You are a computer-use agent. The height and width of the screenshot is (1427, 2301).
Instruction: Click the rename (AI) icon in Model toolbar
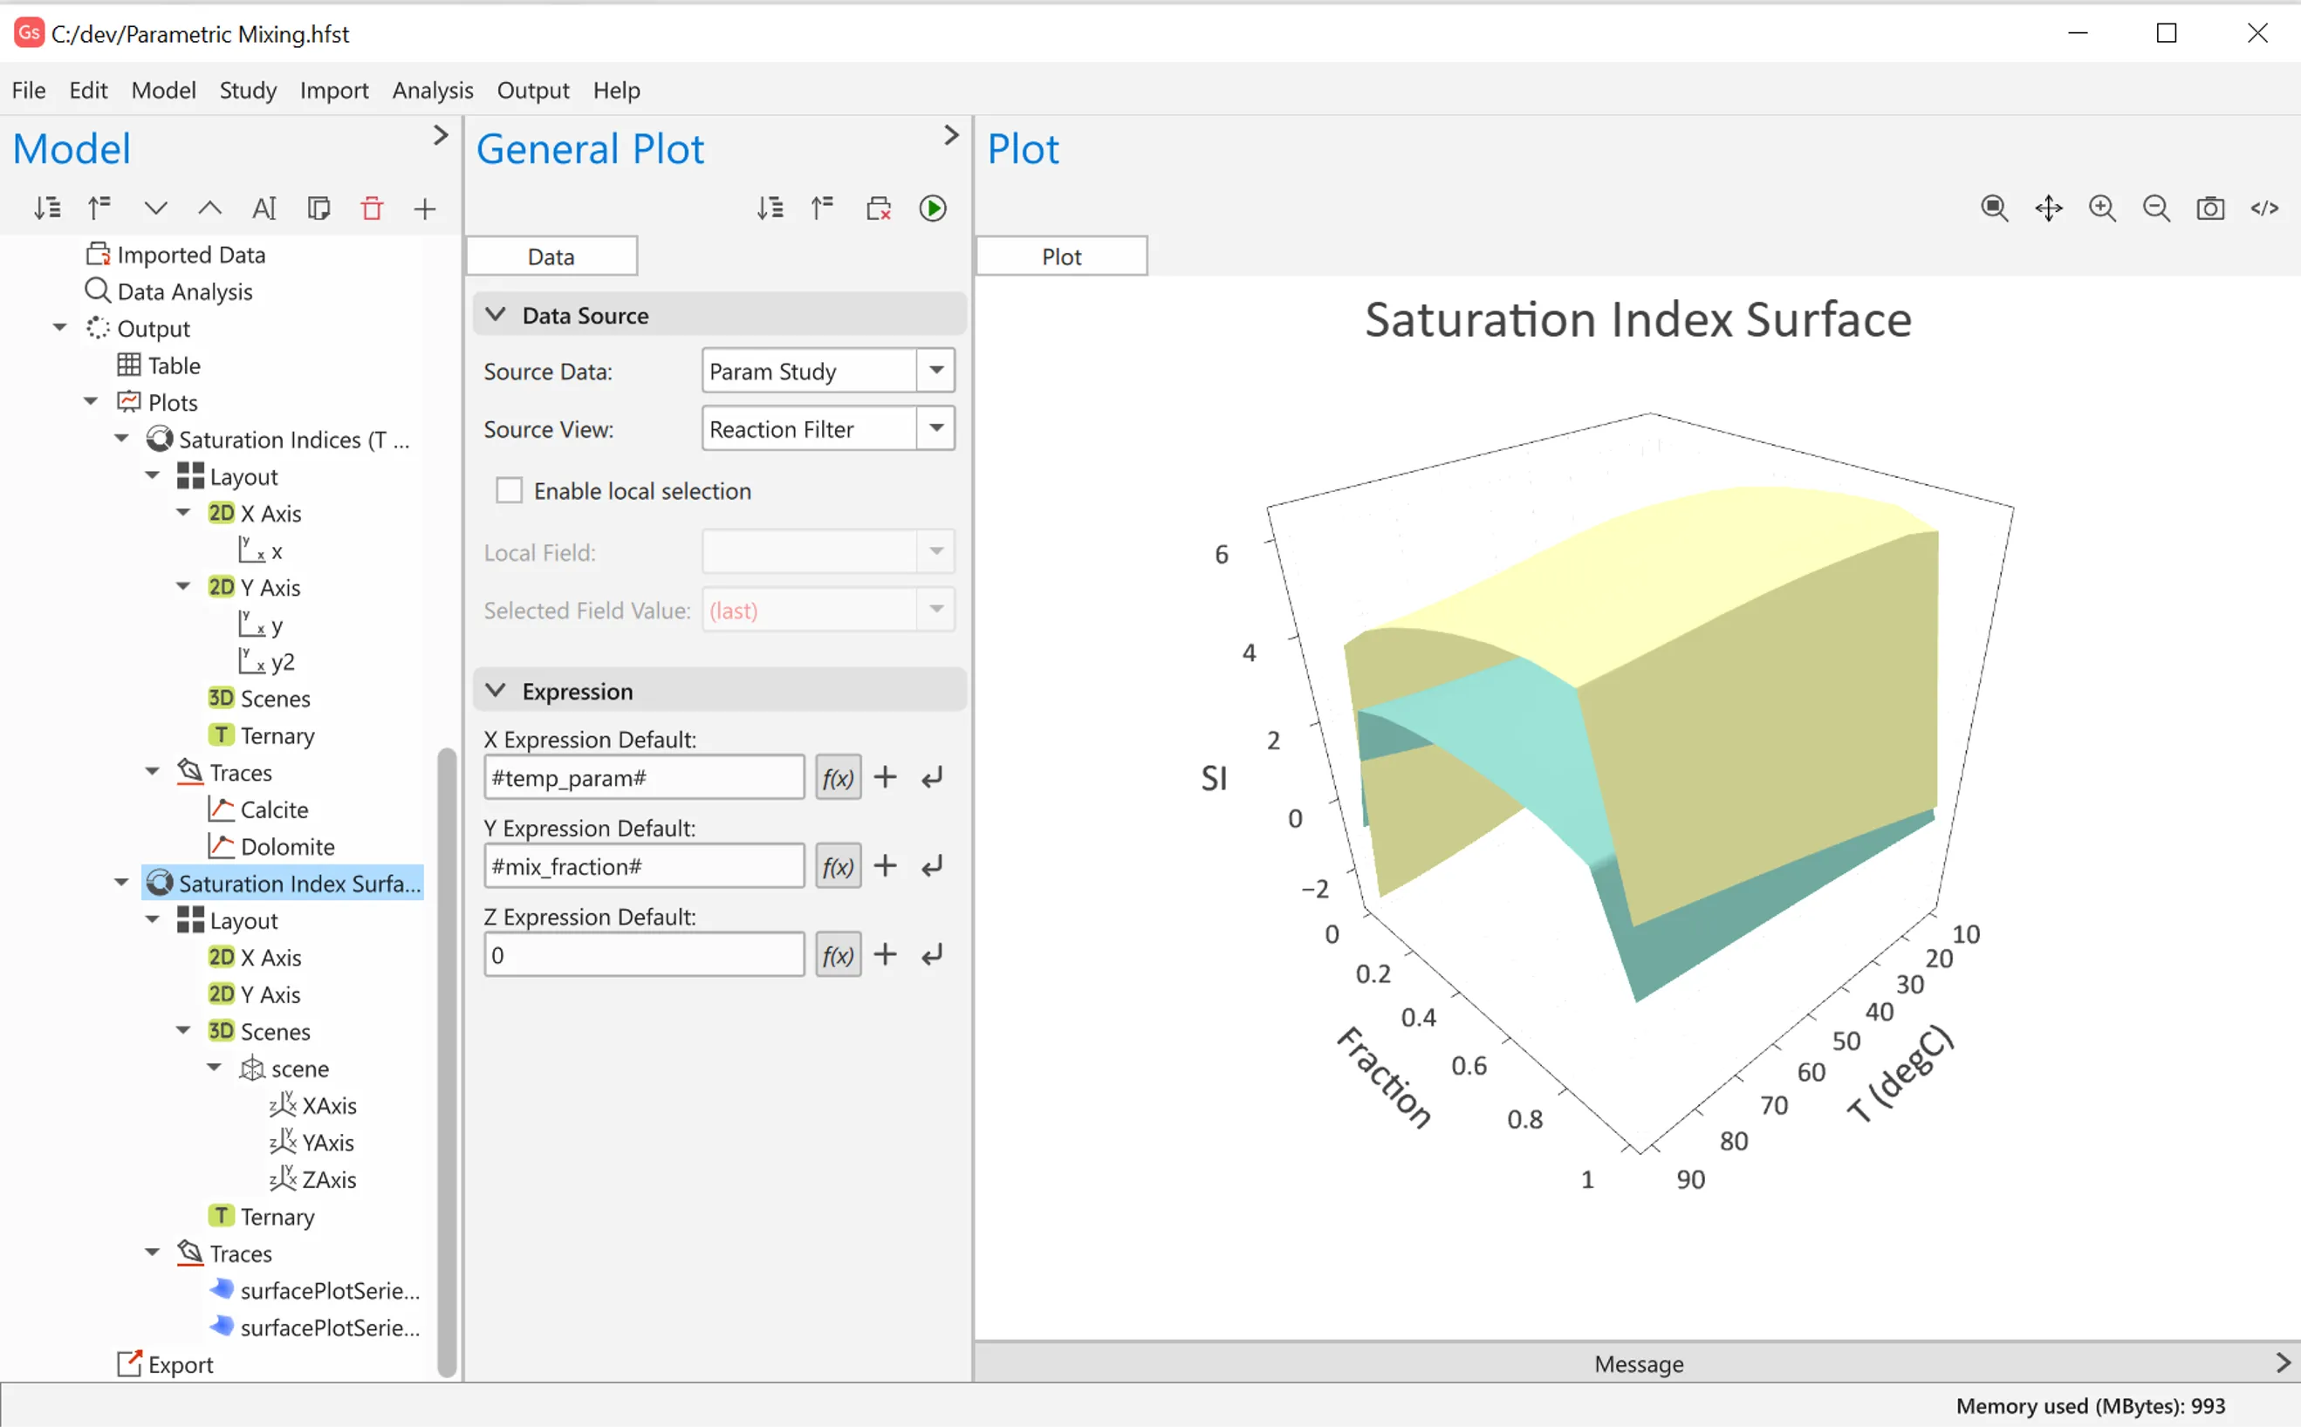(264, 208)
